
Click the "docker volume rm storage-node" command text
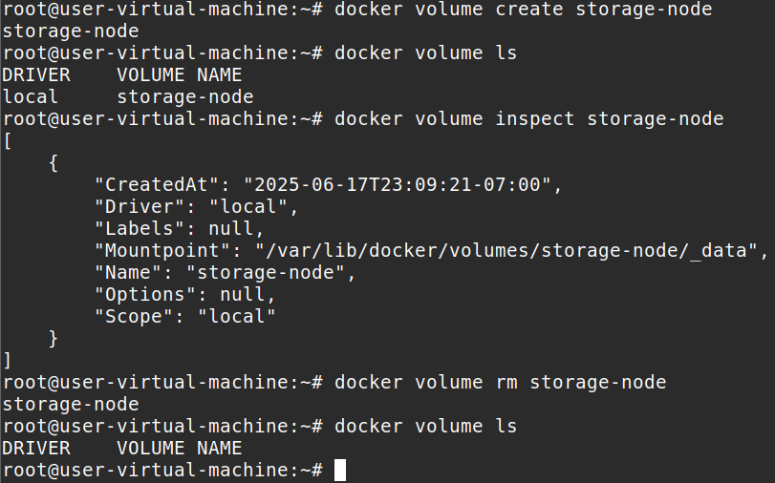click(500, 383)
